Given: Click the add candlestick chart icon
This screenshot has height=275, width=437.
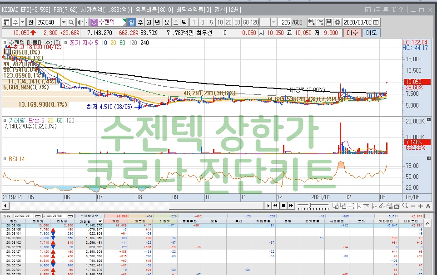Looking at the screenshot, I should click(x=311, y=22).
